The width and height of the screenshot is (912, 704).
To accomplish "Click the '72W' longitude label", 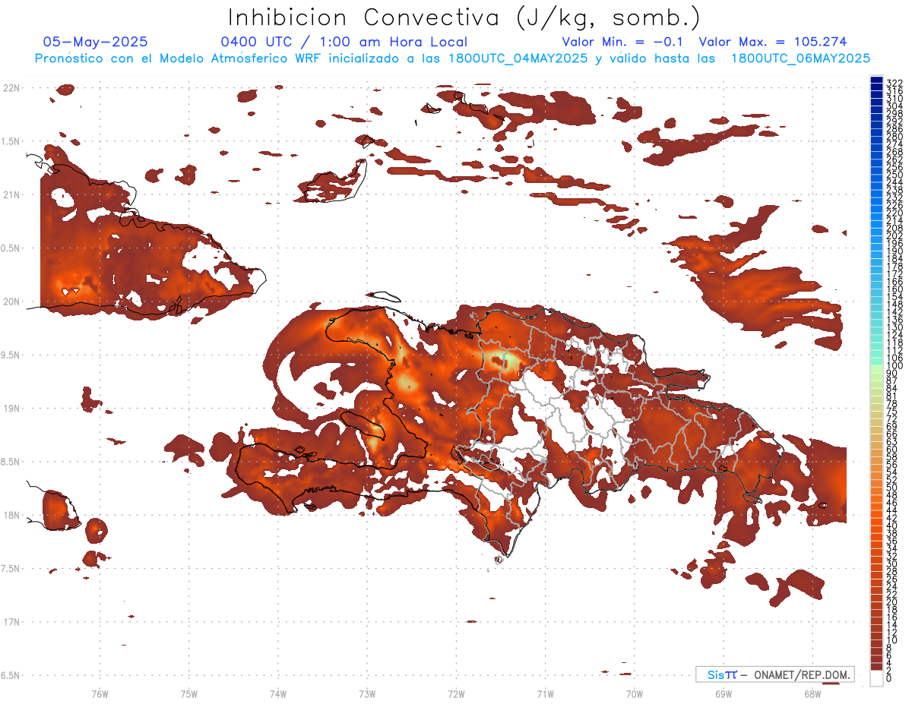I will 456,693.
